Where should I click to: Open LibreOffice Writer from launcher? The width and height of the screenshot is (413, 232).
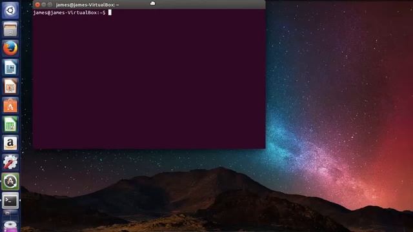[10, 67]
